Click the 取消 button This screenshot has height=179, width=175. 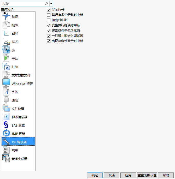point(112,175)
